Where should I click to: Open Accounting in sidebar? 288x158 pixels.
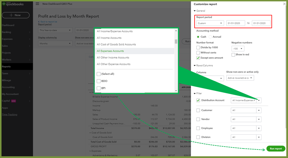point(8,87)
